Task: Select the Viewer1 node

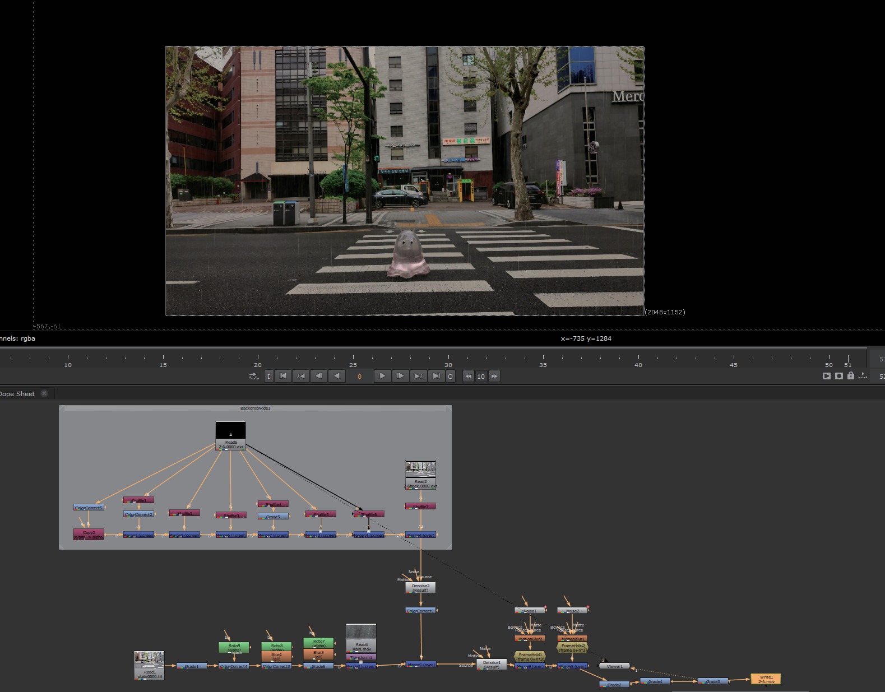Action: point(614,666)
